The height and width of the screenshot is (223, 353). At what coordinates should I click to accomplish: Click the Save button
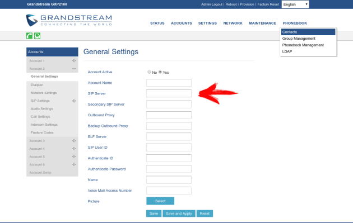tap(154, 213)
